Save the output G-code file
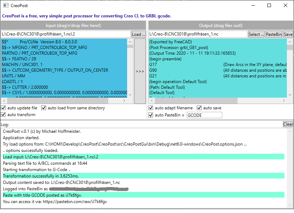This screenshot has width=294, height=213. click(x=288, y=34)
